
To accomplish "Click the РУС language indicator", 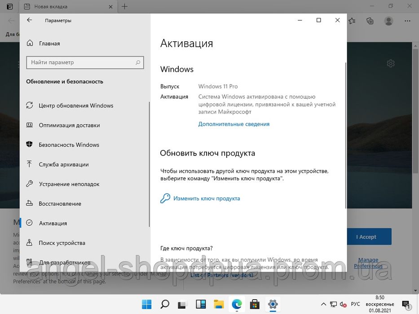I will [x=355, y=304].
